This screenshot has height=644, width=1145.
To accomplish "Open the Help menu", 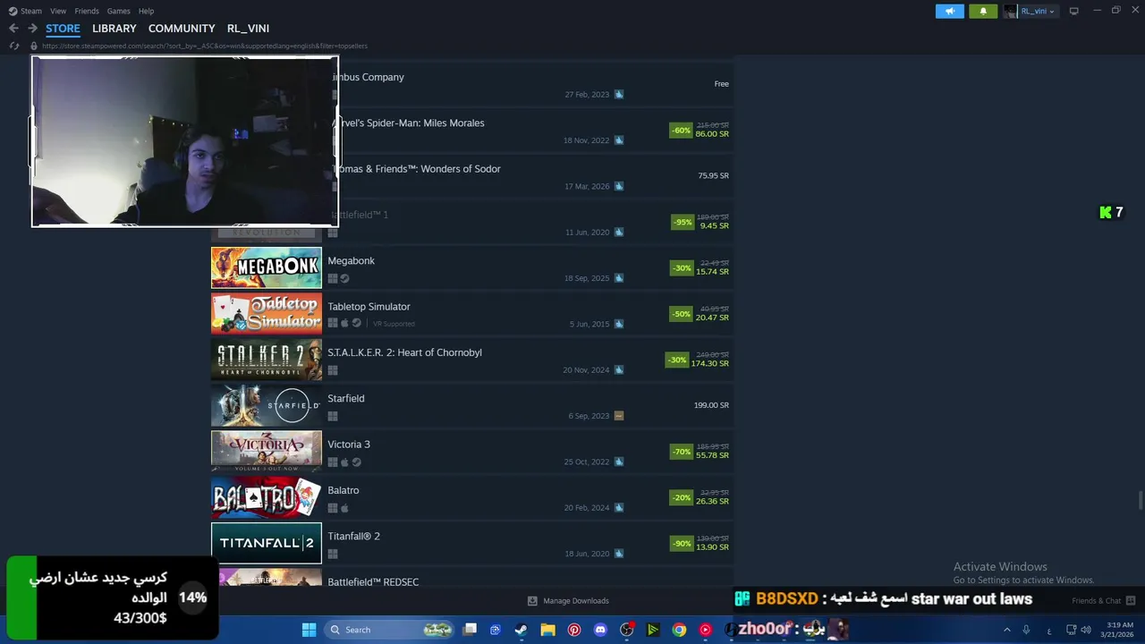I will (146, 11).
